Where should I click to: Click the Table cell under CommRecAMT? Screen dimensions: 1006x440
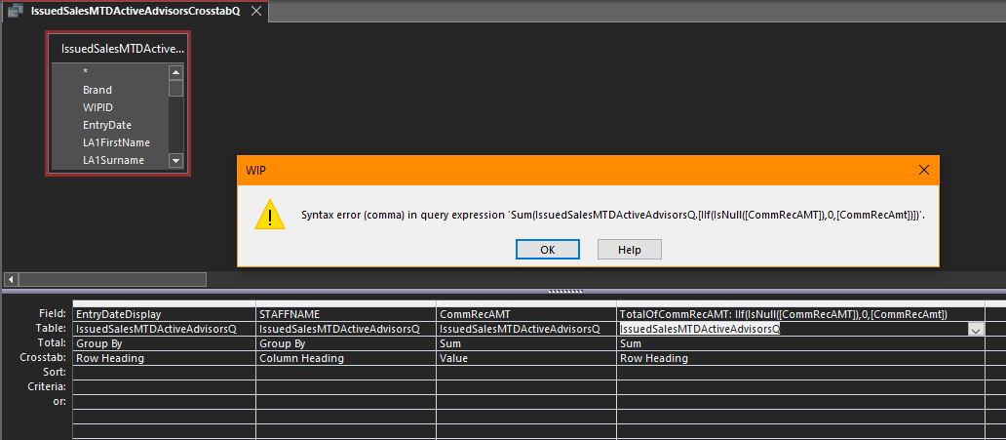pyautogui.click(x=526, y=329)
